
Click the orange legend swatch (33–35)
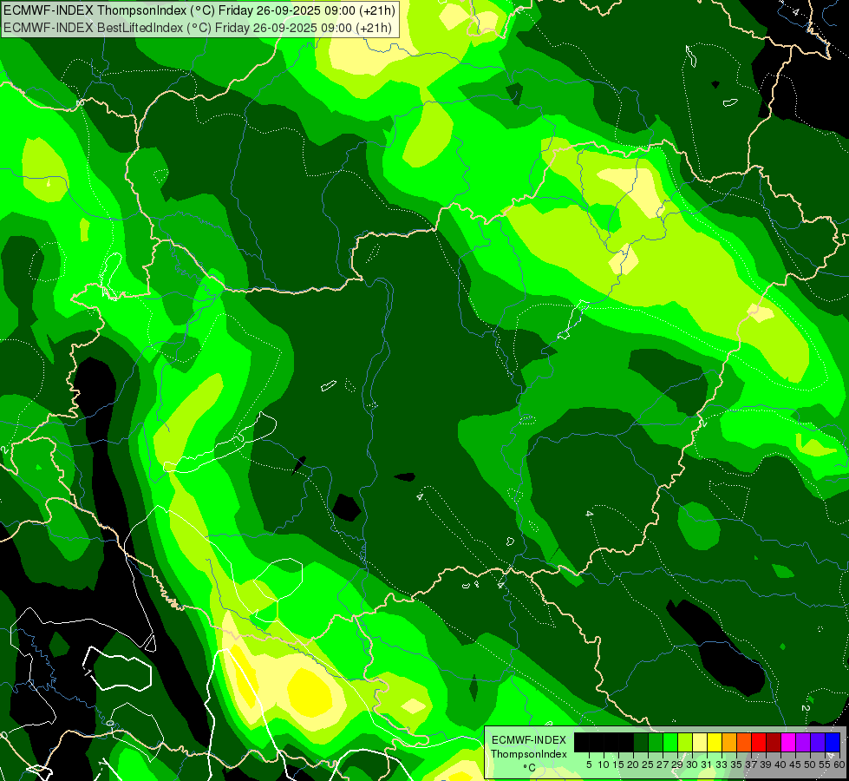(x=729, y=742)
